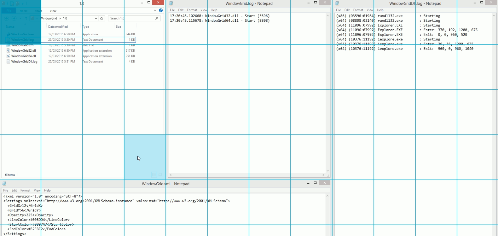Click WindowGrid breadcrumb in address bar
The image size is (498, 236).
coord(49,18)
